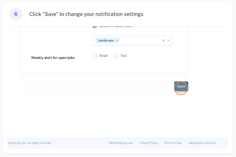236x157 pixels.
Task: Click inside the saved filters select box
Action: (x=141, y=41)
